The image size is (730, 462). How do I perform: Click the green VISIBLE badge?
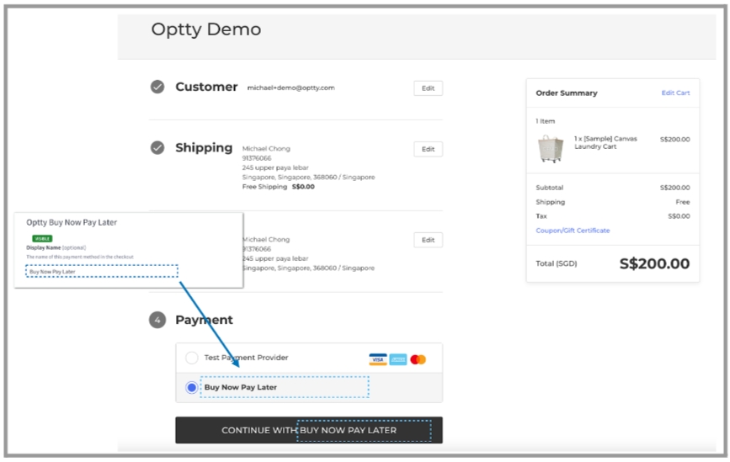tap(42, 239)
